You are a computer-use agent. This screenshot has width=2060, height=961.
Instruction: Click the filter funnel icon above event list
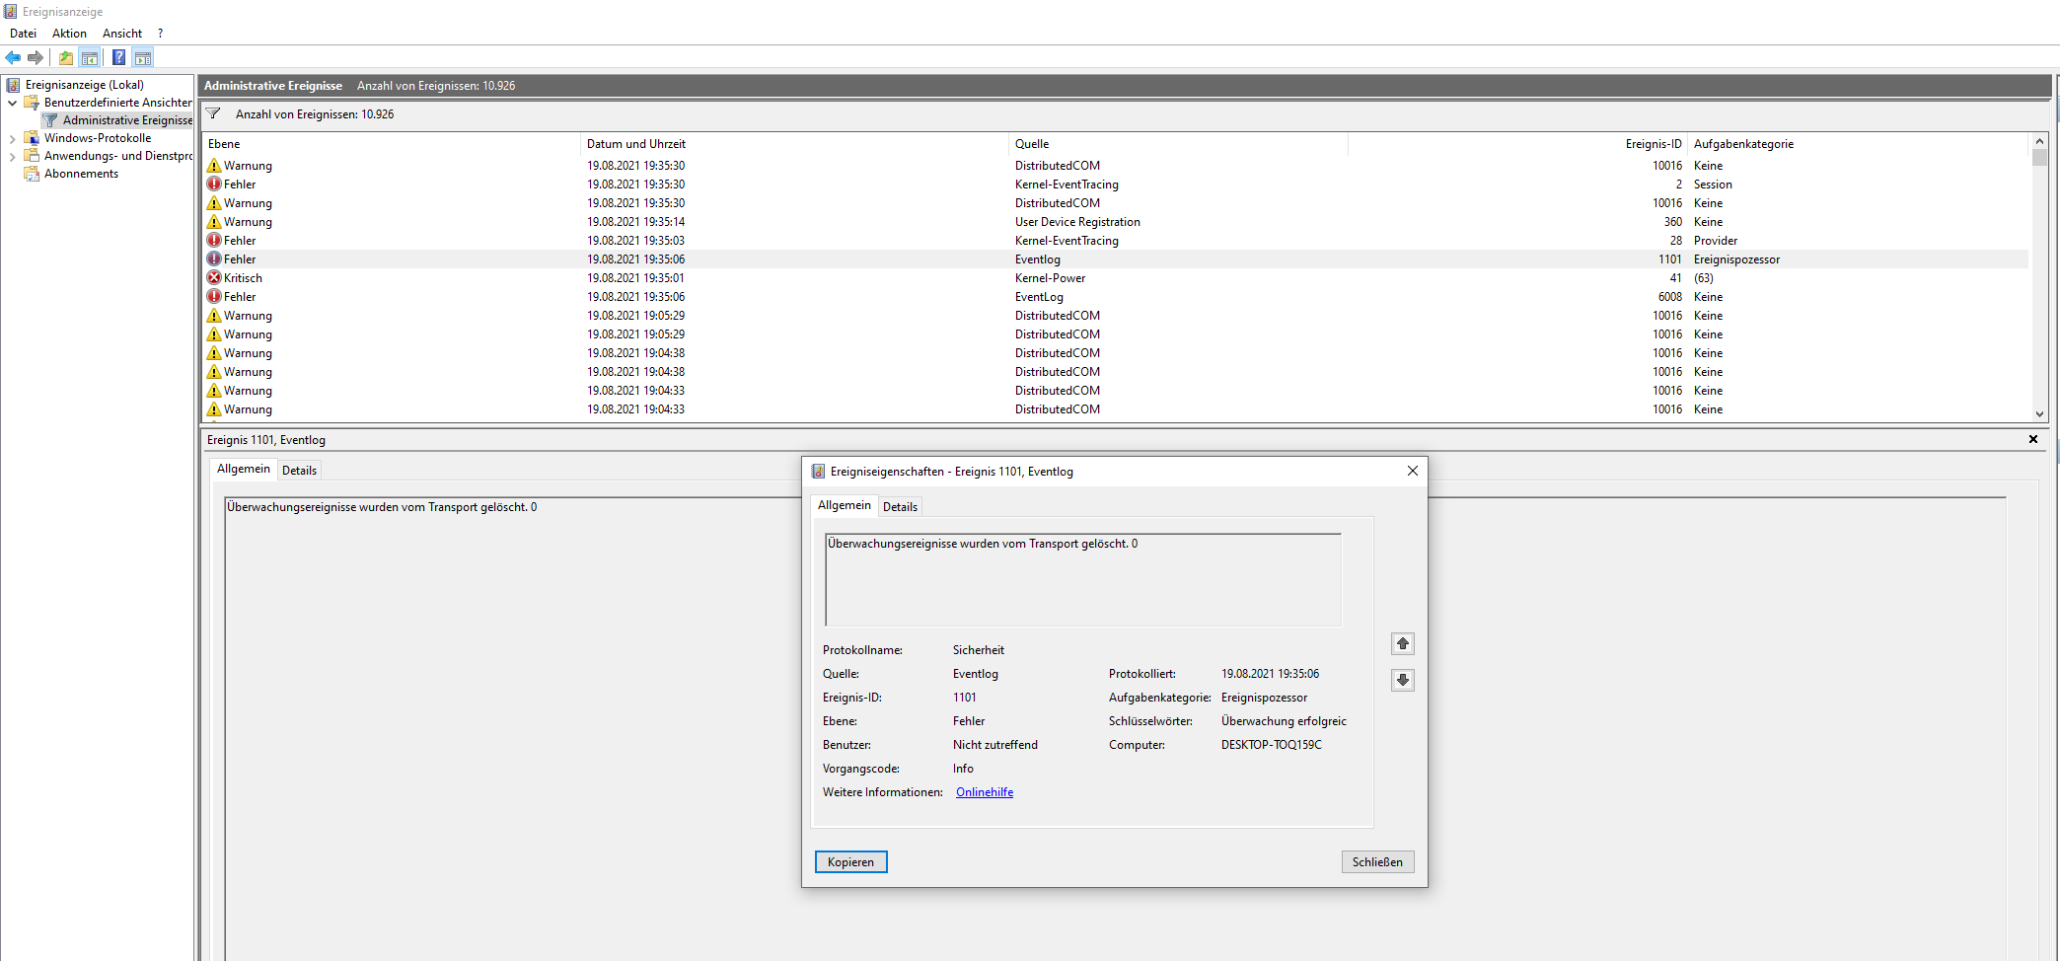pos(213,113)
